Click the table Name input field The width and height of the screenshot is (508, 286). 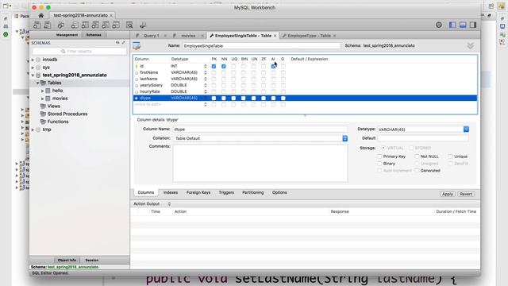[261, 46]
